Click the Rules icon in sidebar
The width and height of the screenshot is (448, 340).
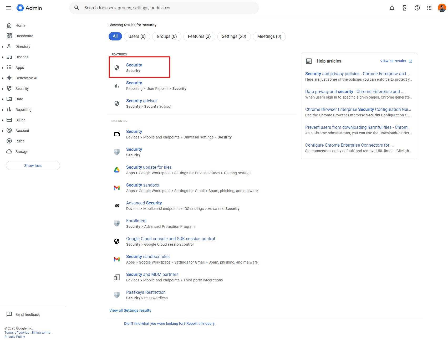pyautogui.click(x=9, y=141)
